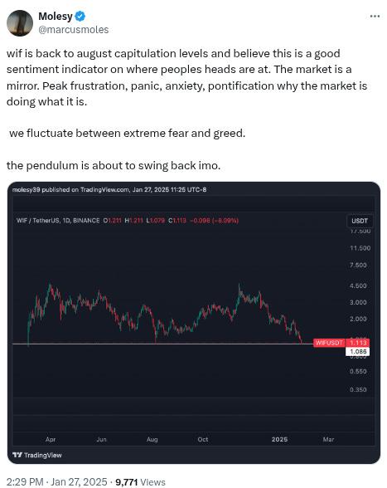
Task: Click the WIFUSDT red price label
Action: [x=341, y=343]
